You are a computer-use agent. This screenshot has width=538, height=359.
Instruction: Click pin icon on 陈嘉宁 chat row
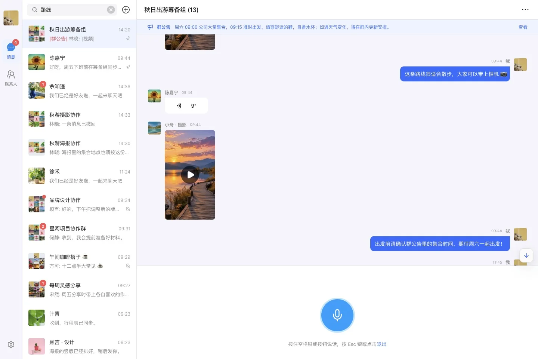tap(128, 67)
